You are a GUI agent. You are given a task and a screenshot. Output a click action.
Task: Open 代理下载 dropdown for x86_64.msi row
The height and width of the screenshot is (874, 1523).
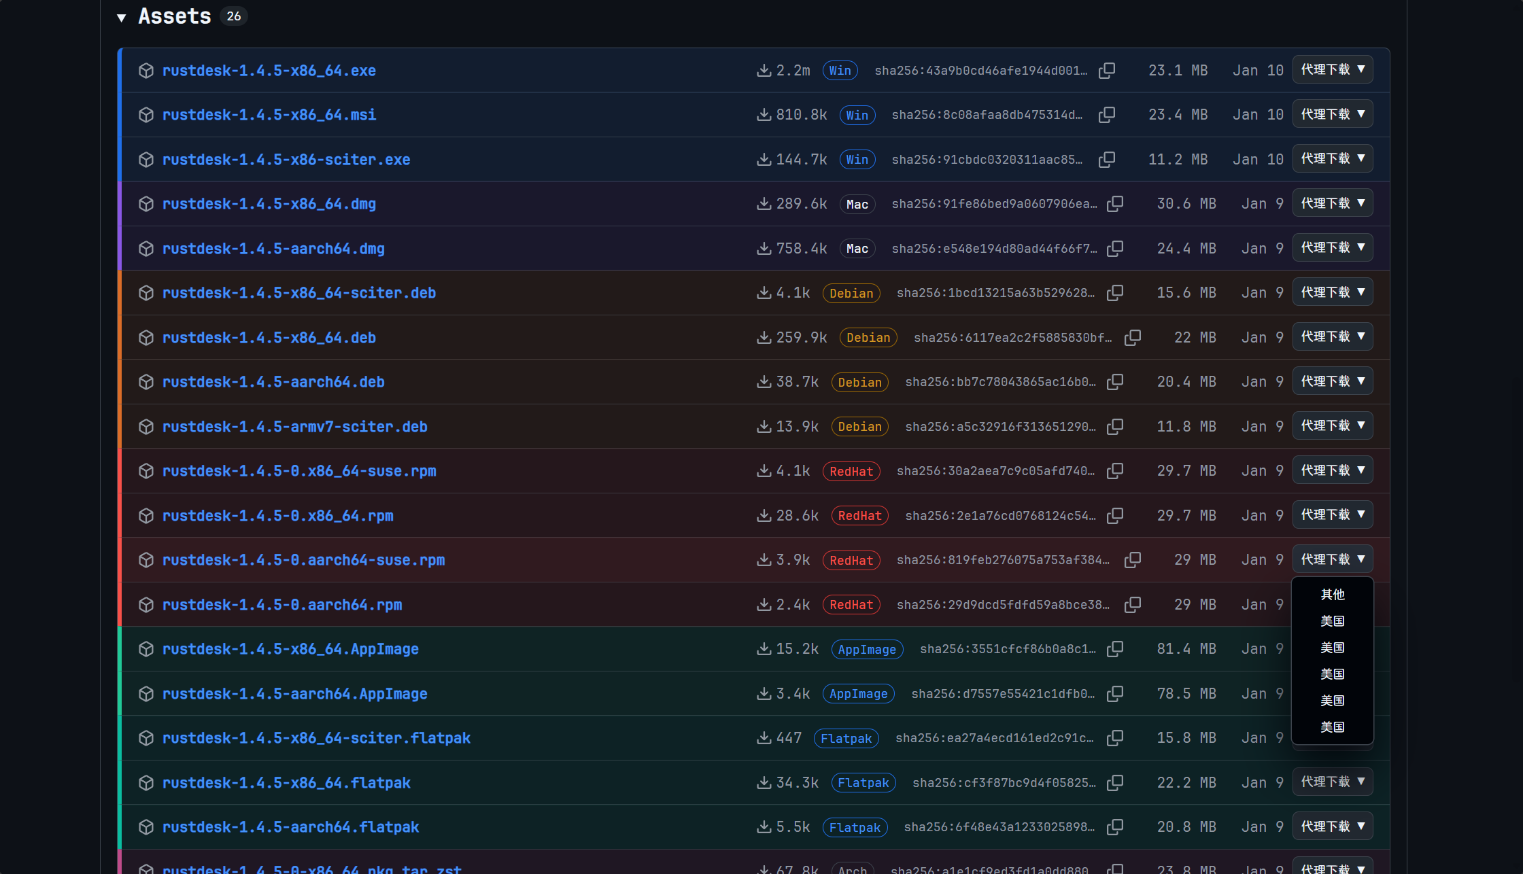click(1333, 114)
